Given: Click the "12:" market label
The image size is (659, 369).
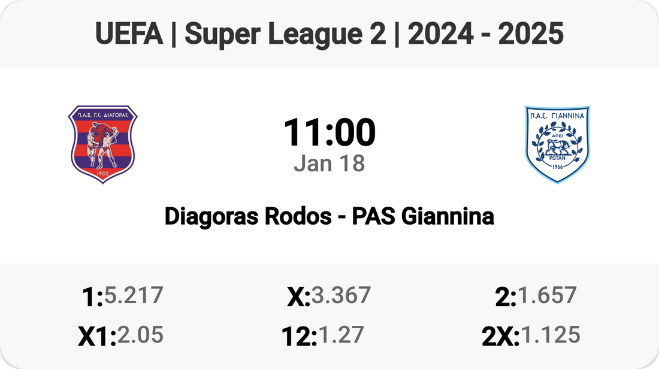Looking at the screenshot, I should [299, 337].
